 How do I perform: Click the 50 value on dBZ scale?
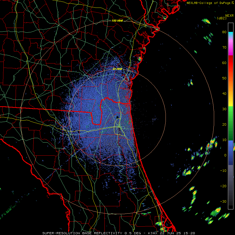224,78
